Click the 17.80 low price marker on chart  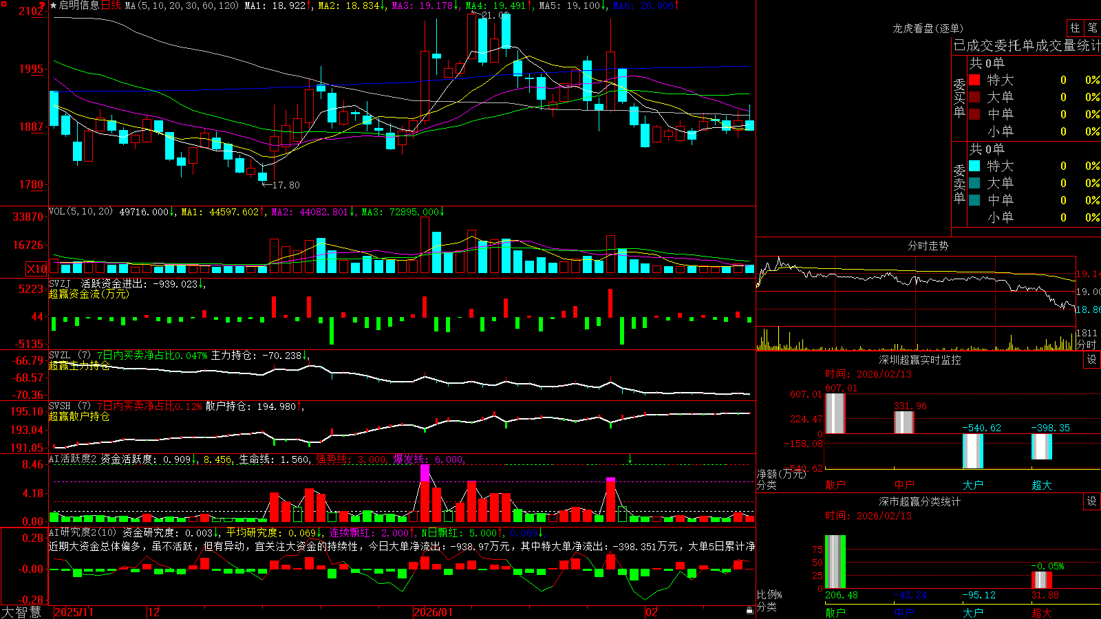tap(286, 185)
